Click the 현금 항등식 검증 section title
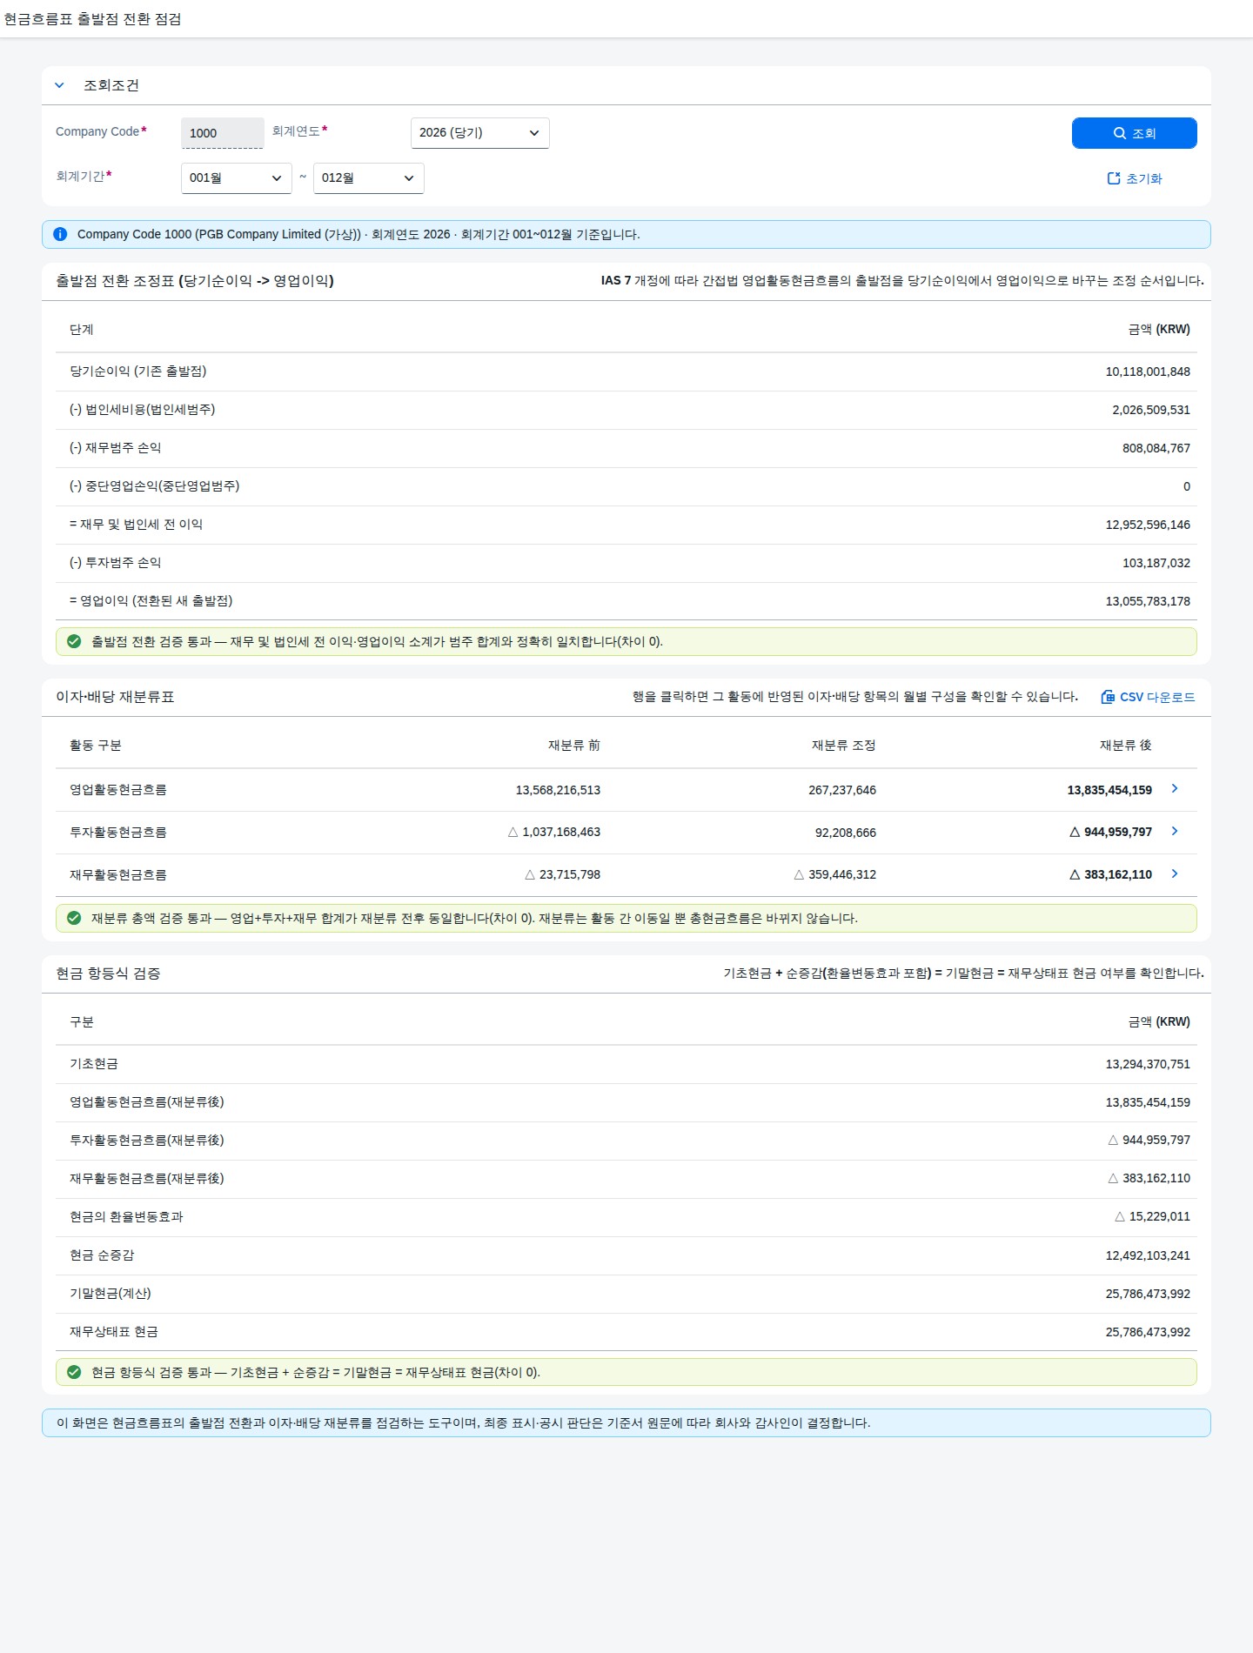Image resolution: width=1253 pixels, height=1653 pixels. [108, 974]
